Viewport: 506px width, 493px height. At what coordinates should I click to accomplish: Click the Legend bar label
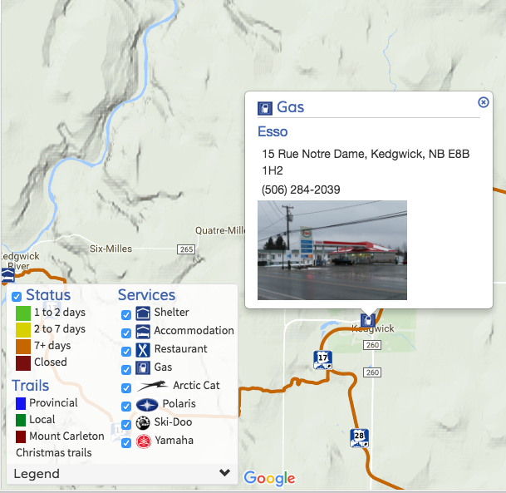pyautogui.click(x=37, y=474)
